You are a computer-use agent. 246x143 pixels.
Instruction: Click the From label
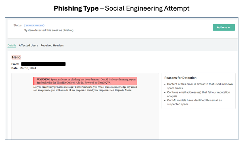[x=15, y=64]
